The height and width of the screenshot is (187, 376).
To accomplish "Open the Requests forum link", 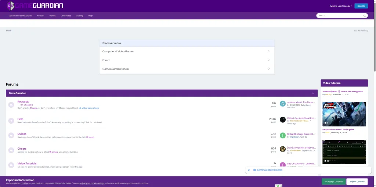I will tap(23, 102).
